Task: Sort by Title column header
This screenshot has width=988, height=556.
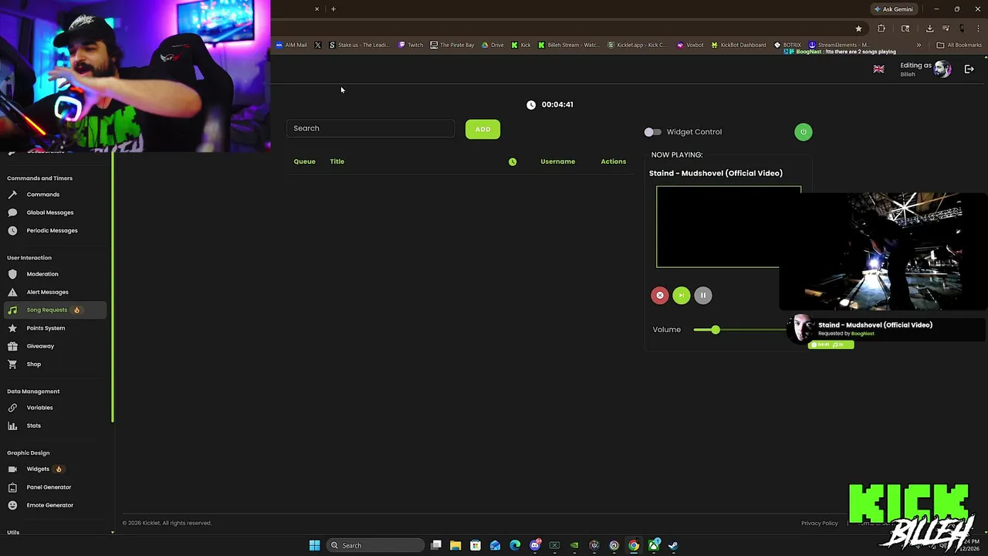Action: point(337,161)
